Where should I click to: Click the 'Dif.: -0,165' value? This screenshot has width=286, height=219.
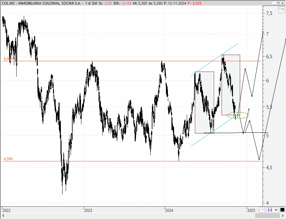(x=122, y=3)
